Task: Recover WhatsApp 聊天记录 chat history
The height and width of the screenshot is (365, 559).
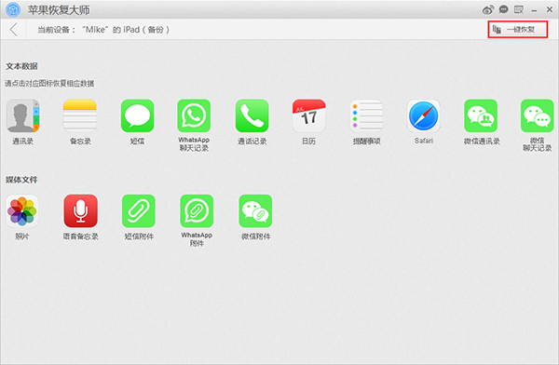Action: tap(194, 115)
